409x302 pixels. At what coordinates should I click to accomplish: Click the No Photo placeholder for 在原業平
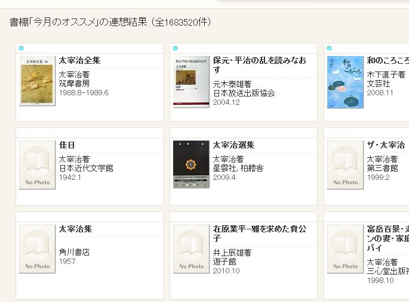pyautogui.click(x=191, y=249)
